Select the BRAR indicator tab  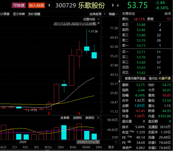point(86,147)
